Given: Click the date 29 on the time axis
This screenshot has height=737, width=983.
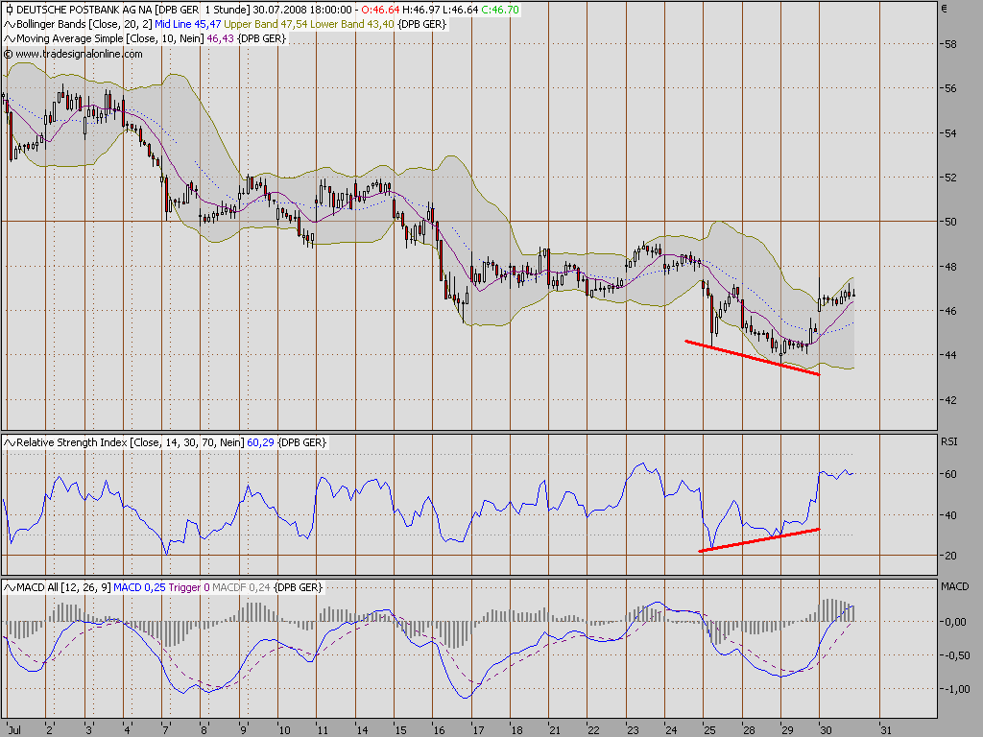Looking at the screenshot, I should pos(787,730).
